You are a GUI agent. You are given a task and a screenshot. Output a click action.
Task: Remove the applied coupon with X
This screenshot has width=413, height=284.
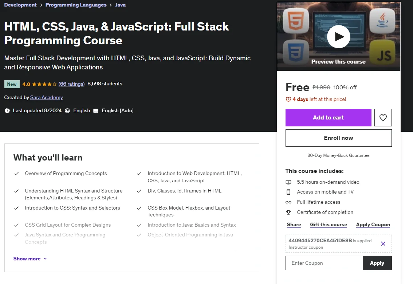pyautogui.click(x=383, y=244)
